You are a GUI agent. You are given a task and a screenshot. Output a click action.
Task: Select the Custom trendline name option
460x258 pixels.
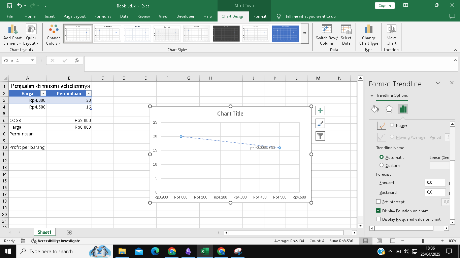tap(382, 165)
